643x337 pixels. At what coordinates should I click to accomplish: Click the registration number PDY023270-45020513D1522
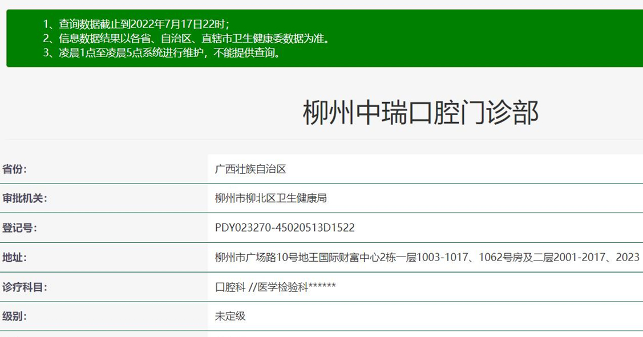point(285,228)
